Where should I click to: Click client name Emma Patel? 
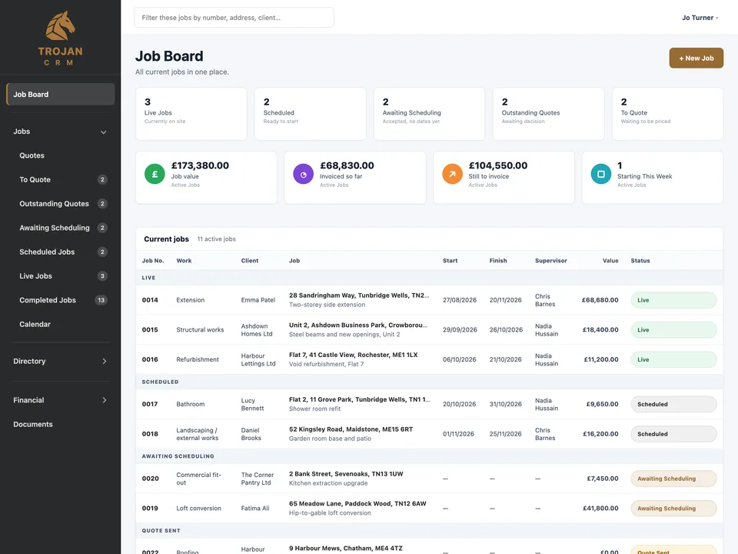(x=258, y=300)
